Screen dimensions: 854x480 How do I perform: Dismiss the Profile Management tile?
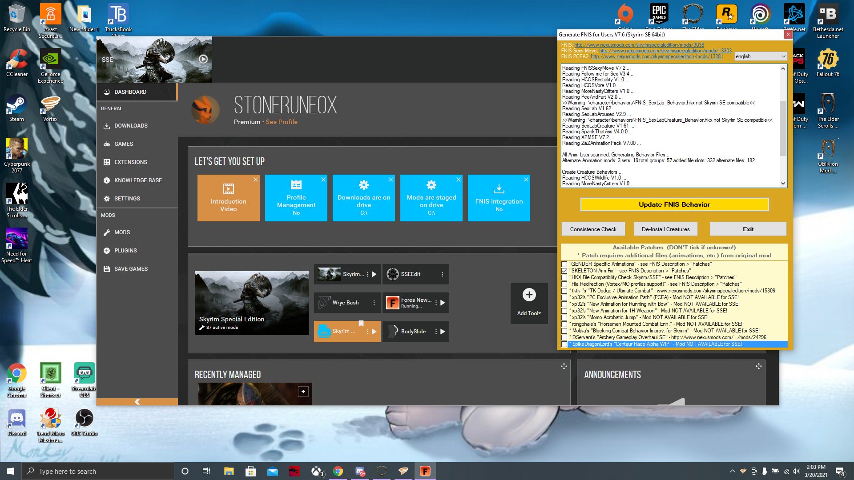tap(323, 180)
